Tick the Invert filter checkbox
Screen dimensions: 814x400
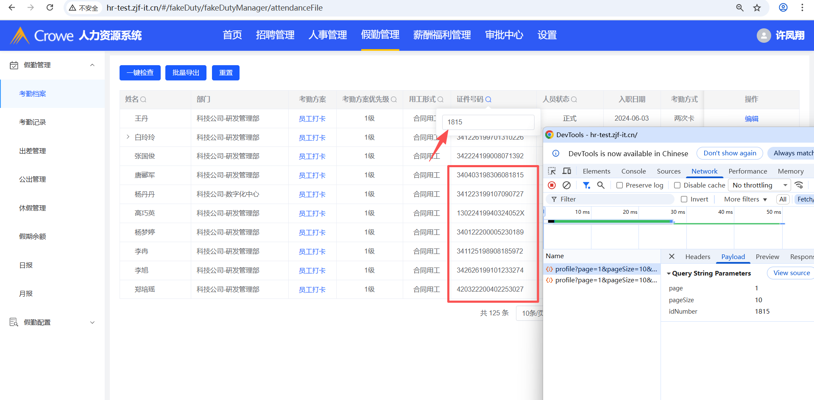[x=684, y=199]
